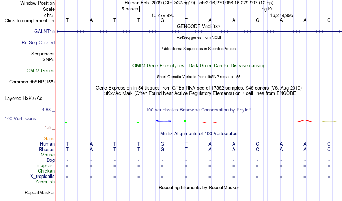
Task: Open the Layered H3K27Ac track label
Action: (23, 98)
